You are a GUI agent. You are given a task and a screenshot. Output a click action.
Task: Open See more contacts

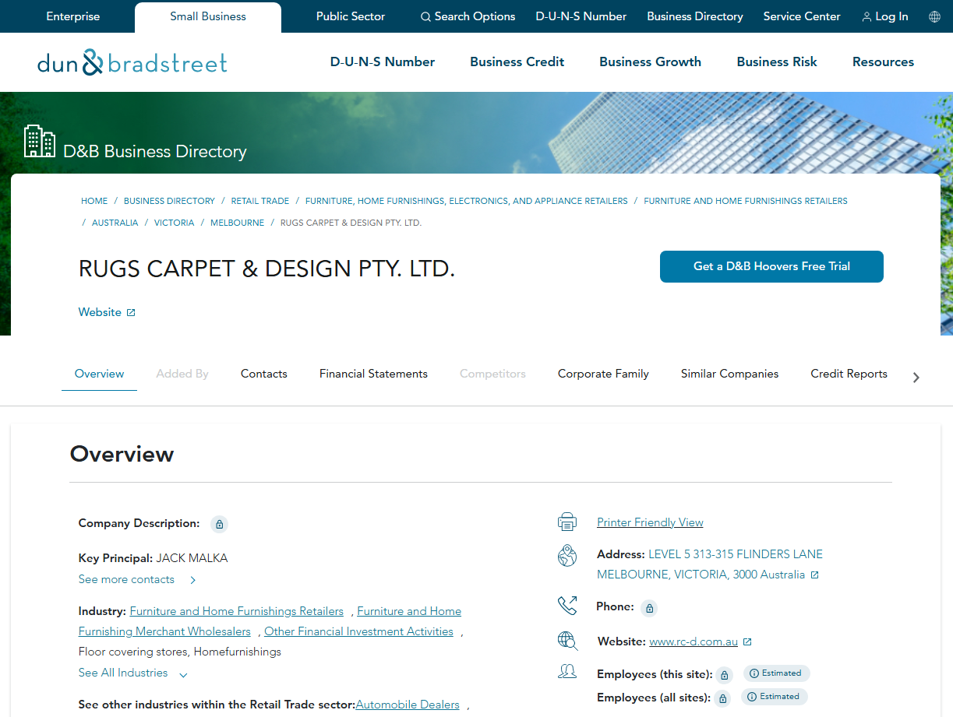click(138, 579)
